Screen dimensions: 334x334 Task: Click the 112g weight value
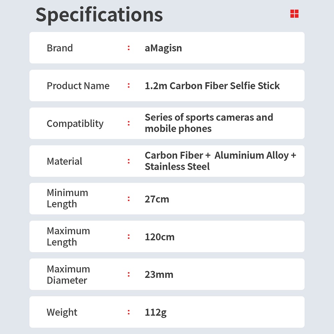tap(156, 313)
